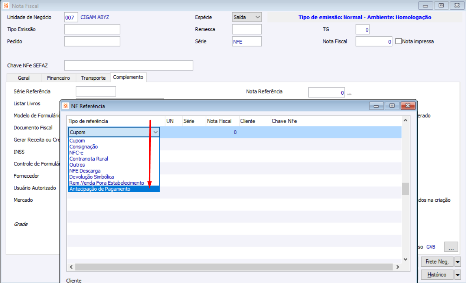This screenshot has width=466, height=283.
Task: Restore the Nota Fiscal window
Action: [441, 6]
